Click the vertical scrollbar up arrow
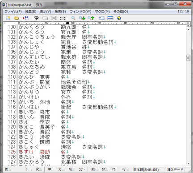193x173 pixels. click(x=189, y=29)
